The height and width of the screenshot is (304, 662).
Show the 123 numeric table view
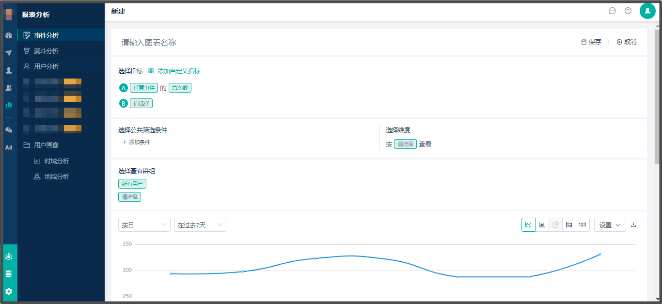pos(583,224)
